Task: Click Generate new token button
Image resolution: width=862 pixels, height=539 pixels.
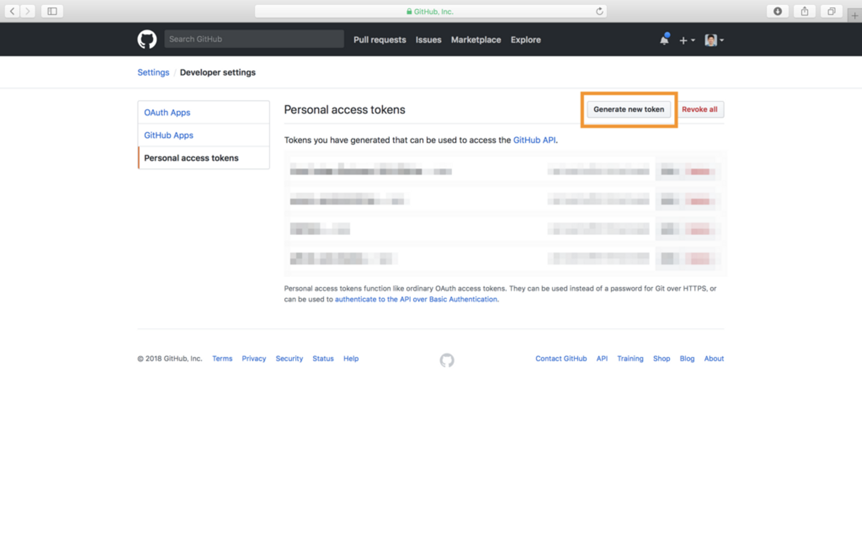Action: click(x=629, y=110)
